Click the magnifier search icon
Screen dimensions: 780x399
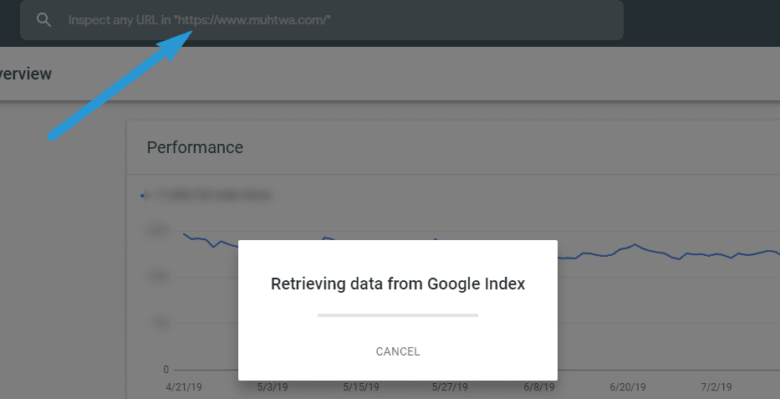pos(43,20)
